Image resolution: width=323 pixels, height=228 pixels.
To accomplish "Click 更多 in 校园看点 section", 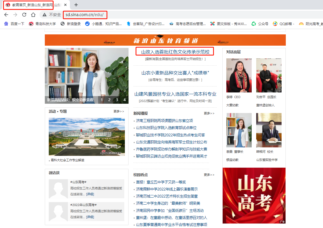I will click(x=209, y=175).
